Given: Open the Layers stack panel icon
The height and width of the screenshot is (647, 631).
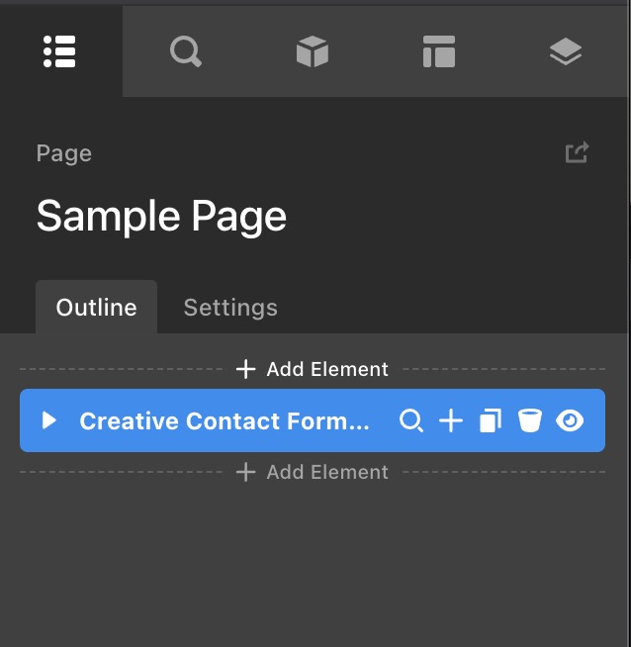Looking at the screenshot, I should click(x=566, y=51).
